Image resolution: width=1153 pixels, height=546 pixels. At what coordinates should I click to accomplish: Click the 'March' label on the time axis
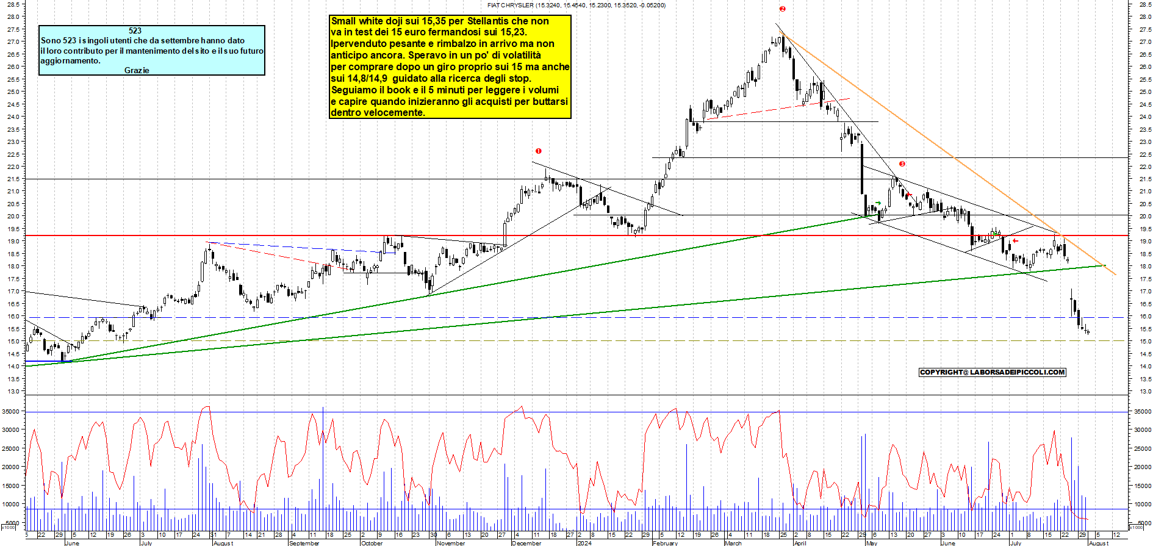pyautogui.click(x=733, y=543)
